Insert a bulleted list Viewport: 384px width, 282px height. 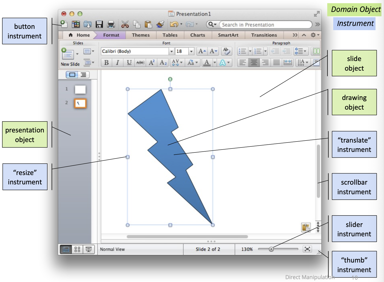tap(242, 51)
